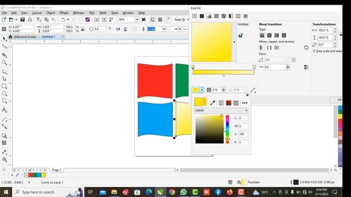Open color palettes view in picker popup
Screen dimensions: 351x197
click(x=236, y=103)
